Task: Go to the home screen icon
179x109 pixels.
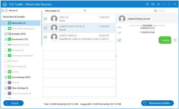Action: [x=5, y=4]
